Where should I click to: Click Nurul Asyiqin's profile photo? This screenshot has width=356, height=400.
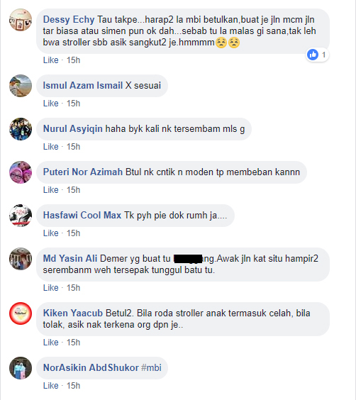pos(21,129)
